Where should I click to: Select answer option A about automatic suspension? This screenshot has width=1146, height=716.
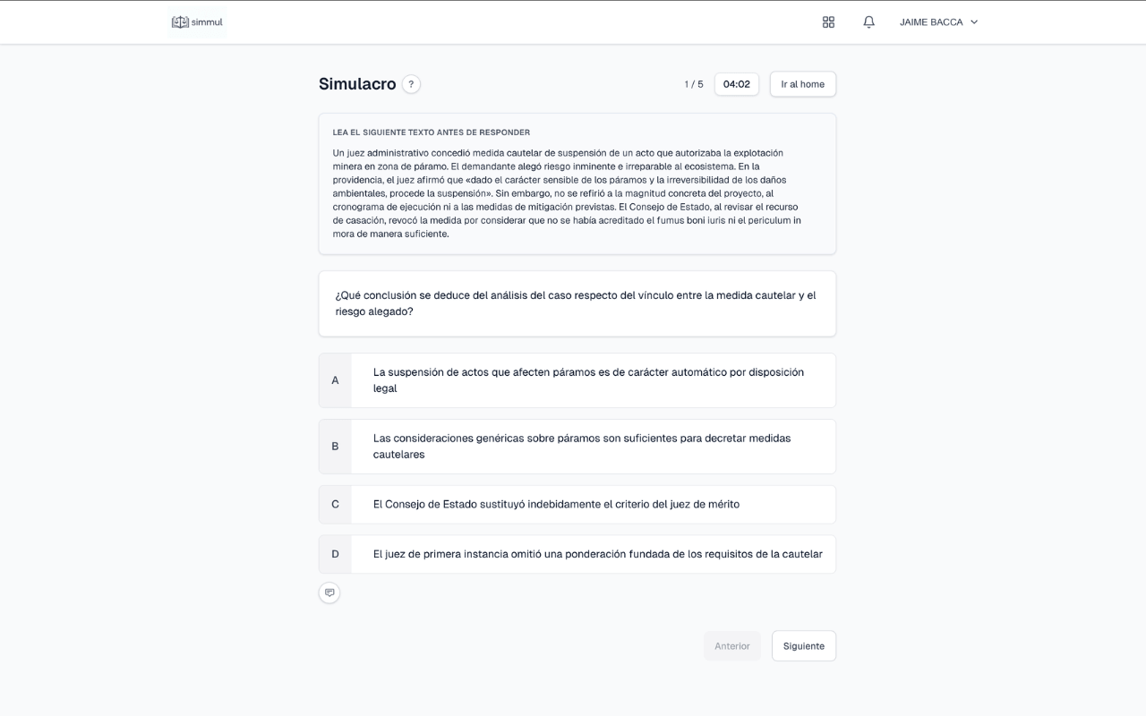click(x=591, y=380)
